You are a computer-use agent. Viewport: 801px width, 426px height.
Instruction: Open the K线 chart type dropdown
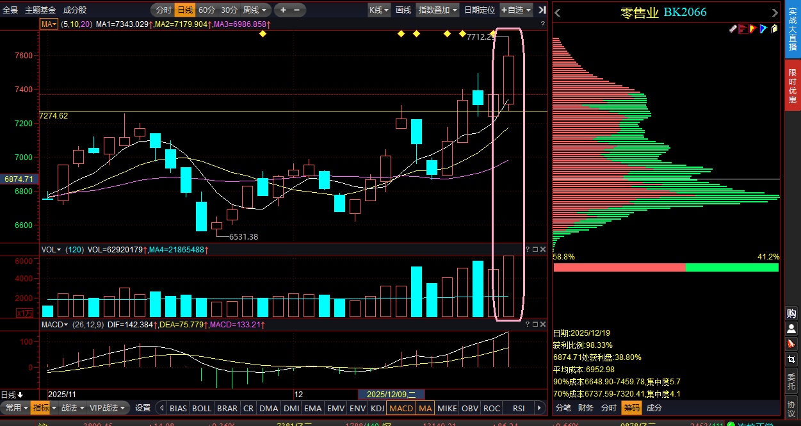click(x=379, y=10)
